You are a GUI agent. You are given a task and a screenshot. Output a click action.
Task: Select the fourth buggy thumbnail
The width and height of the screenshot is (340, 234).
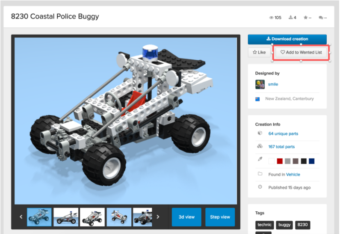119,217
